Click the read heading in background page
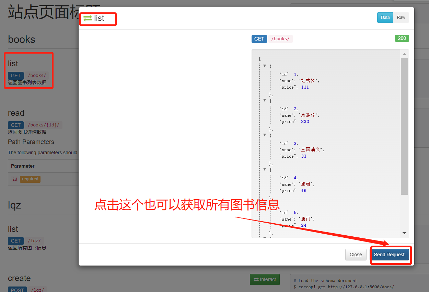 pos(16,113)
